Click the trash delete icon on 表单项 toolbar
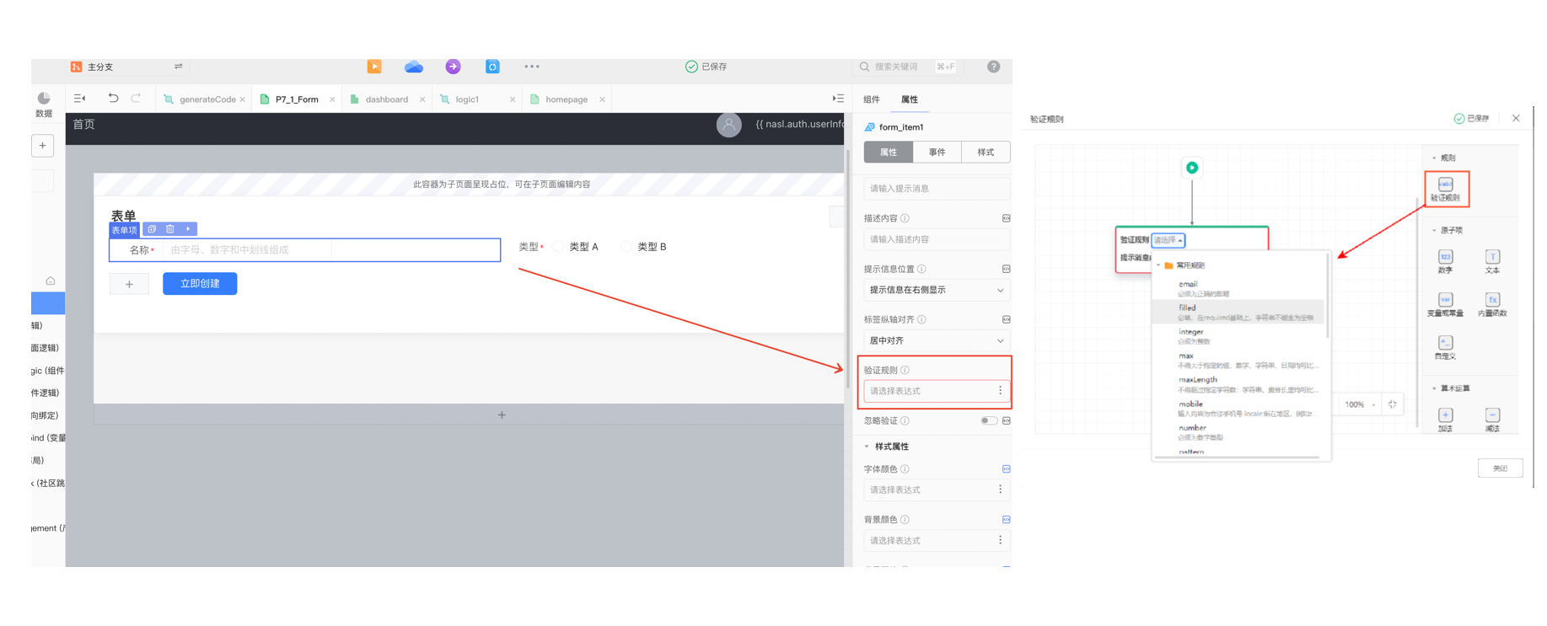 [x=170, y=229]
